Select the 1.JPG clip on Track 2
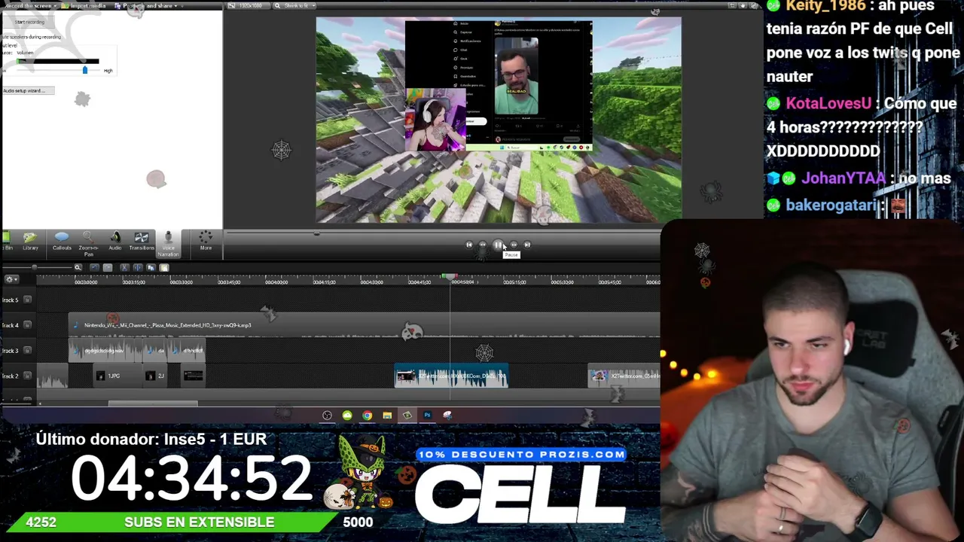This screenshot has height=542, width=964. (119, 376)
